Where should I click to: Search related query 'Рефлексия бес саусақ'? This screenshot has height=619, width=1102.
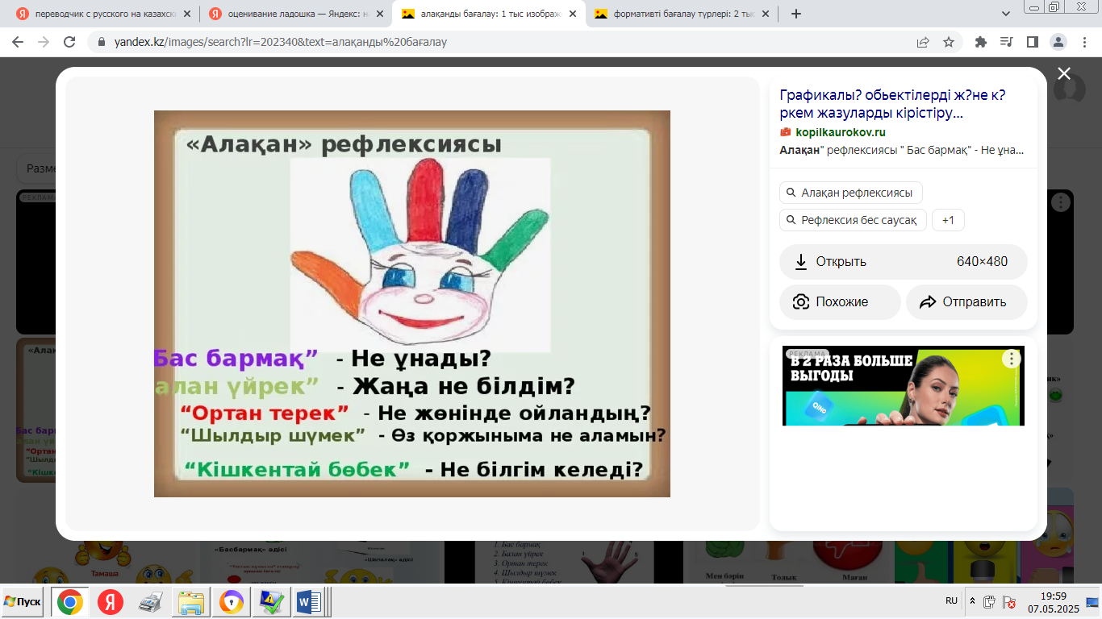(853, 220)
